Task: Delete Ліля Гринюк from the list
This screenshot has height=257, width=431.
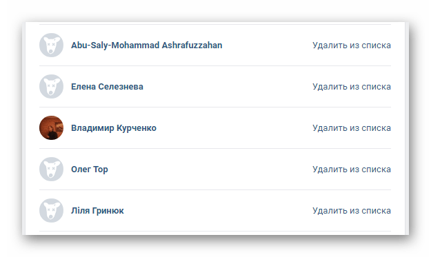Action: point(352,211)
